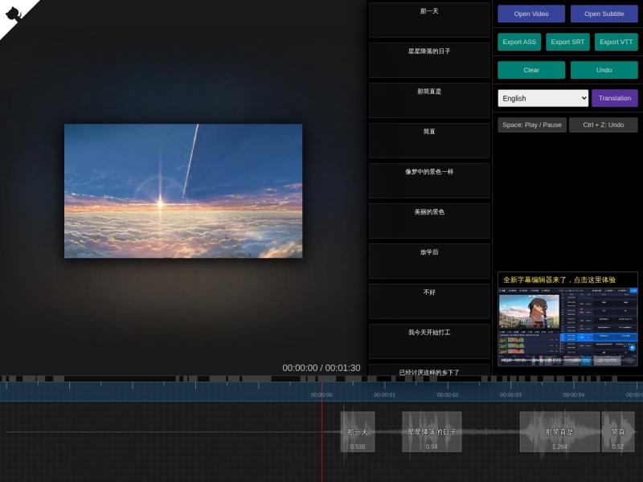Select the 星星降落的日子 waveform block
Image resolution: width=643 pixels, height=482 pixels.
point(432,431)
